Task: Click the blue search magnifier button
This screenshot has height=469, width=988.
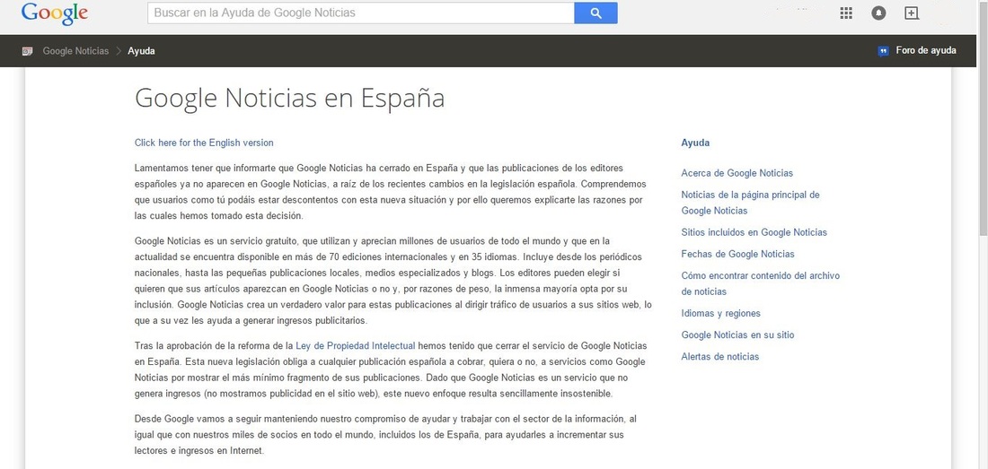Action: click(595, 13)
